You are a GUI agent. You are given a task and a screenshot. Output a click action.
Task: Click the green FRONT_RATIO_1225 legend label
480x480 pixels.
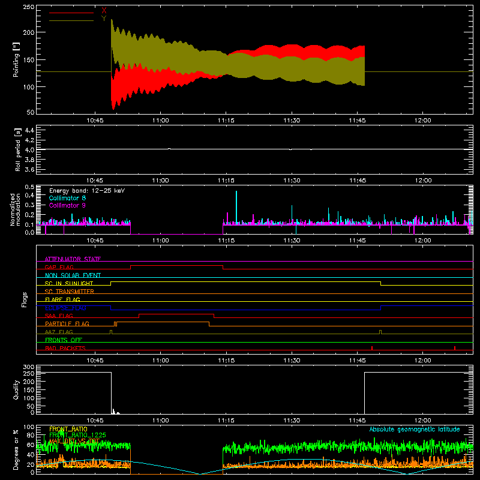77,435
